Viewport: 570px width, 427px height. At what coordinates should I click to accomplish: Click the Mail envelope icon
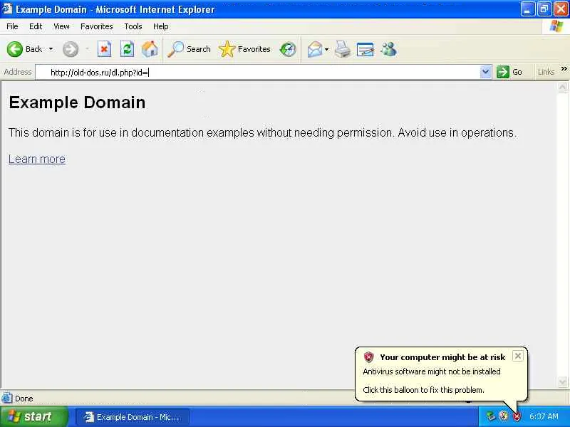[314, 49]
